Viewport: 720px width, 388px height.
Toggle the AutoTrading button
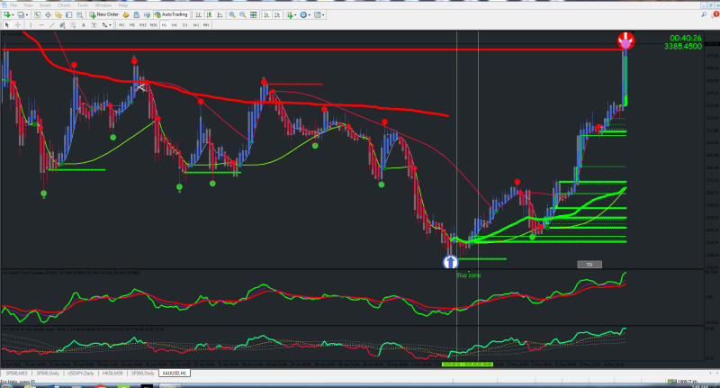click(x=171, y=14)
